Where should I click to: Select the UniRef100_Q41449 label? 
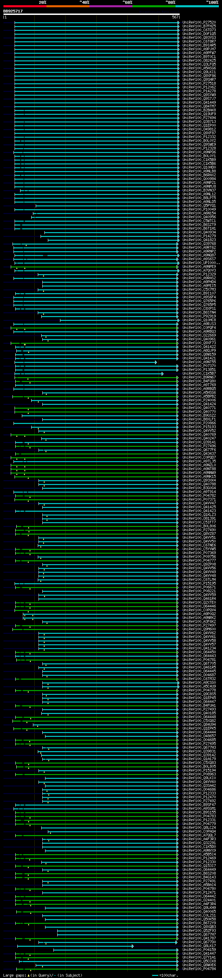(x=199, y=102)
